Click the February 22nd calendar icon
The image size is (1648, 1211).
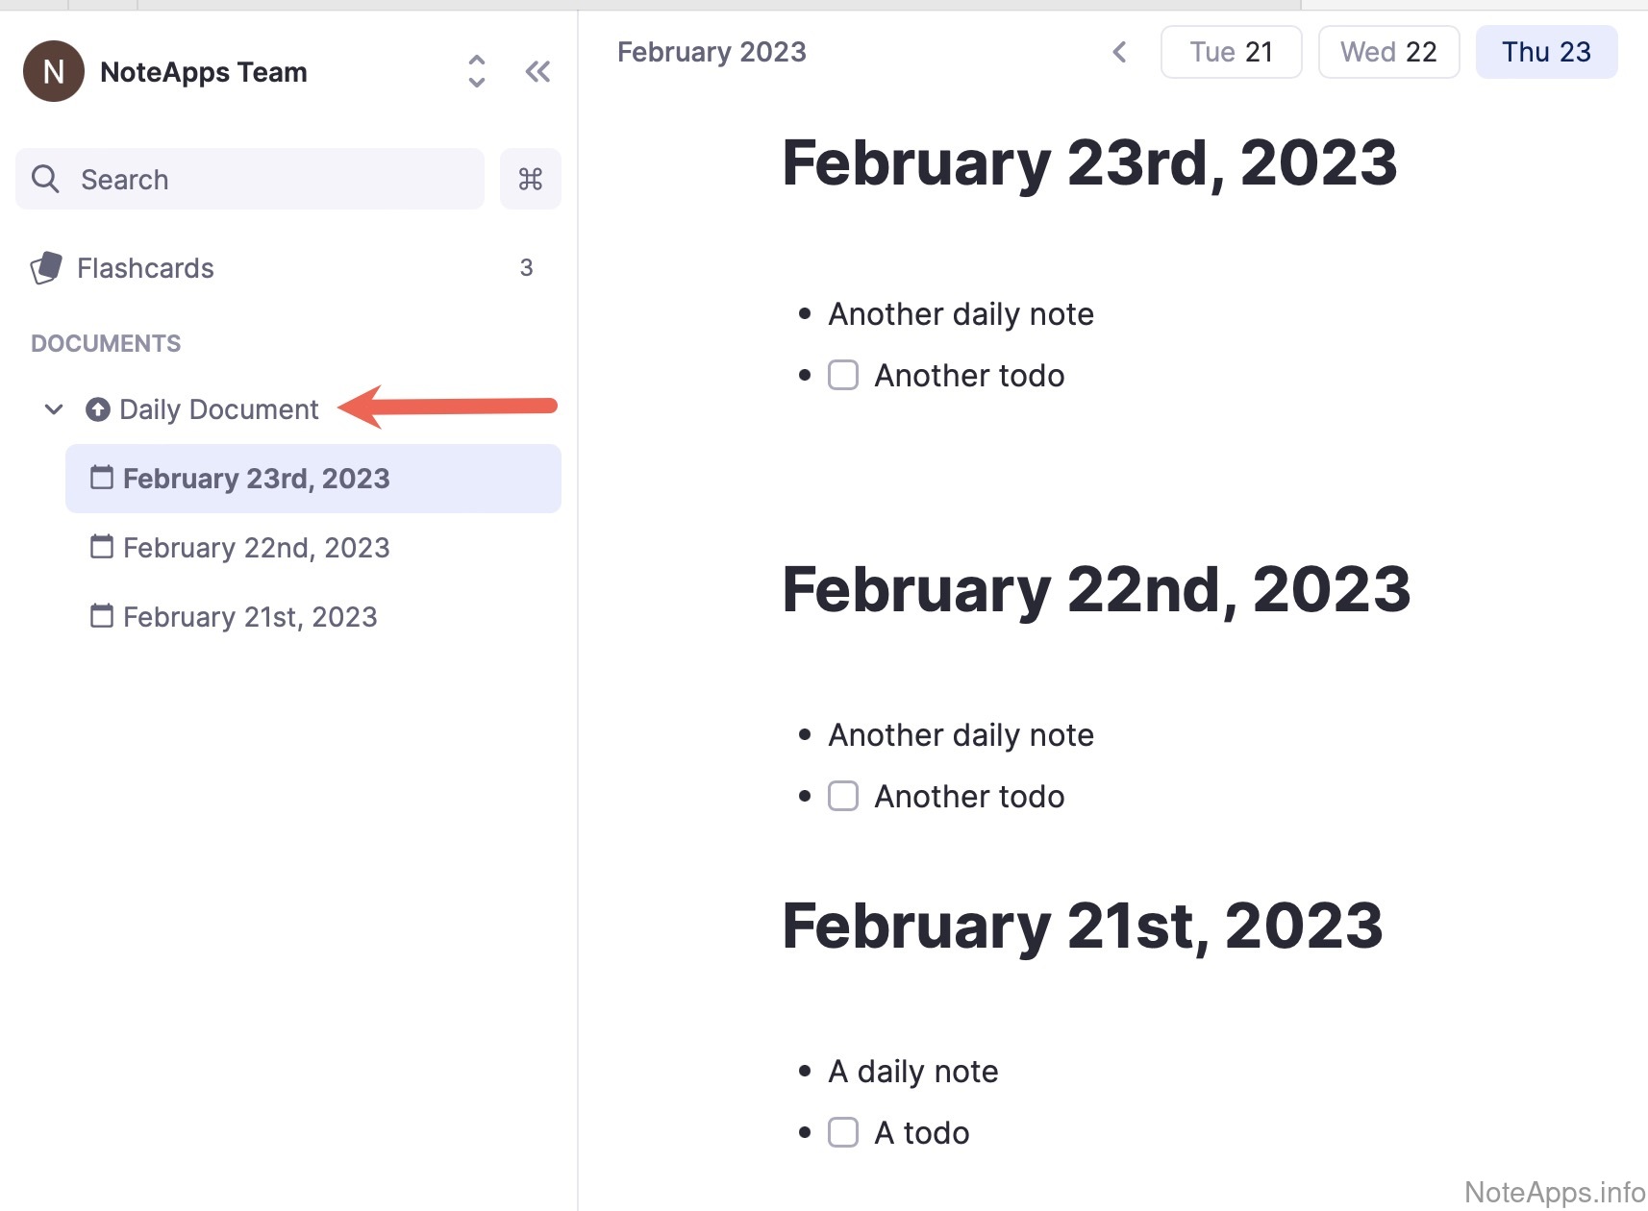tap(102, 547)
